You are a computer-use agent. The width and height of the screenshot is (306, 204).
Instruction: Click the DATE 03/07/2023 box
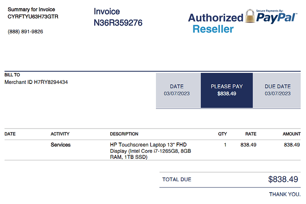coord(178,90)
